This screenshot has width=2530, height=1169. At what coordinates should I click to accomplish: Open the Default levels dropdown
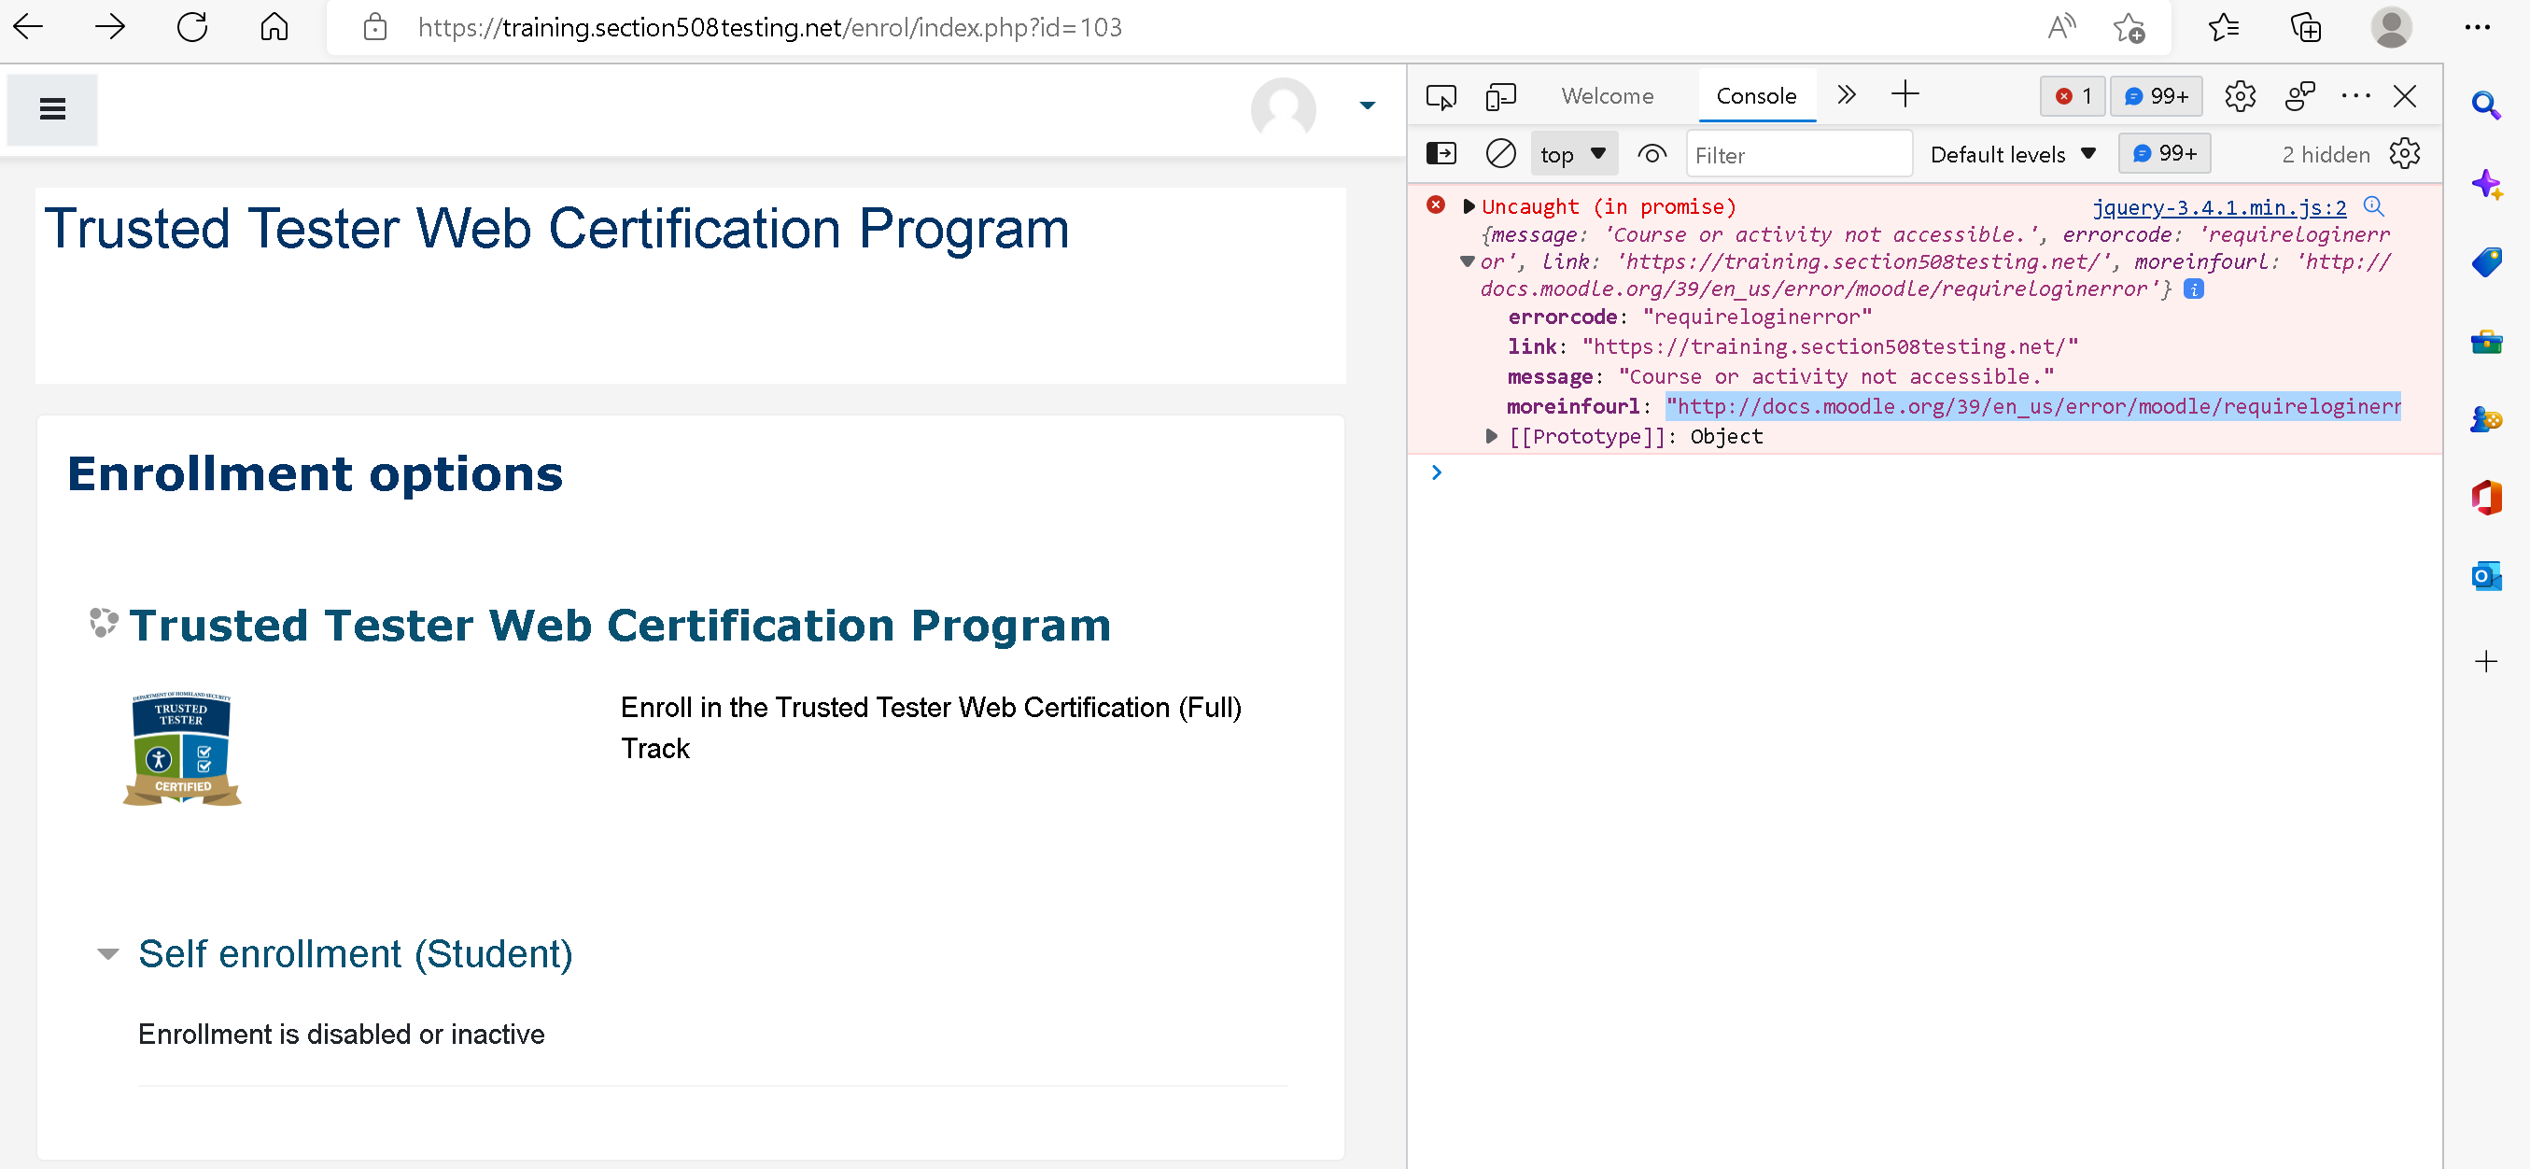pyautogui.click(x=2012, y=153)
